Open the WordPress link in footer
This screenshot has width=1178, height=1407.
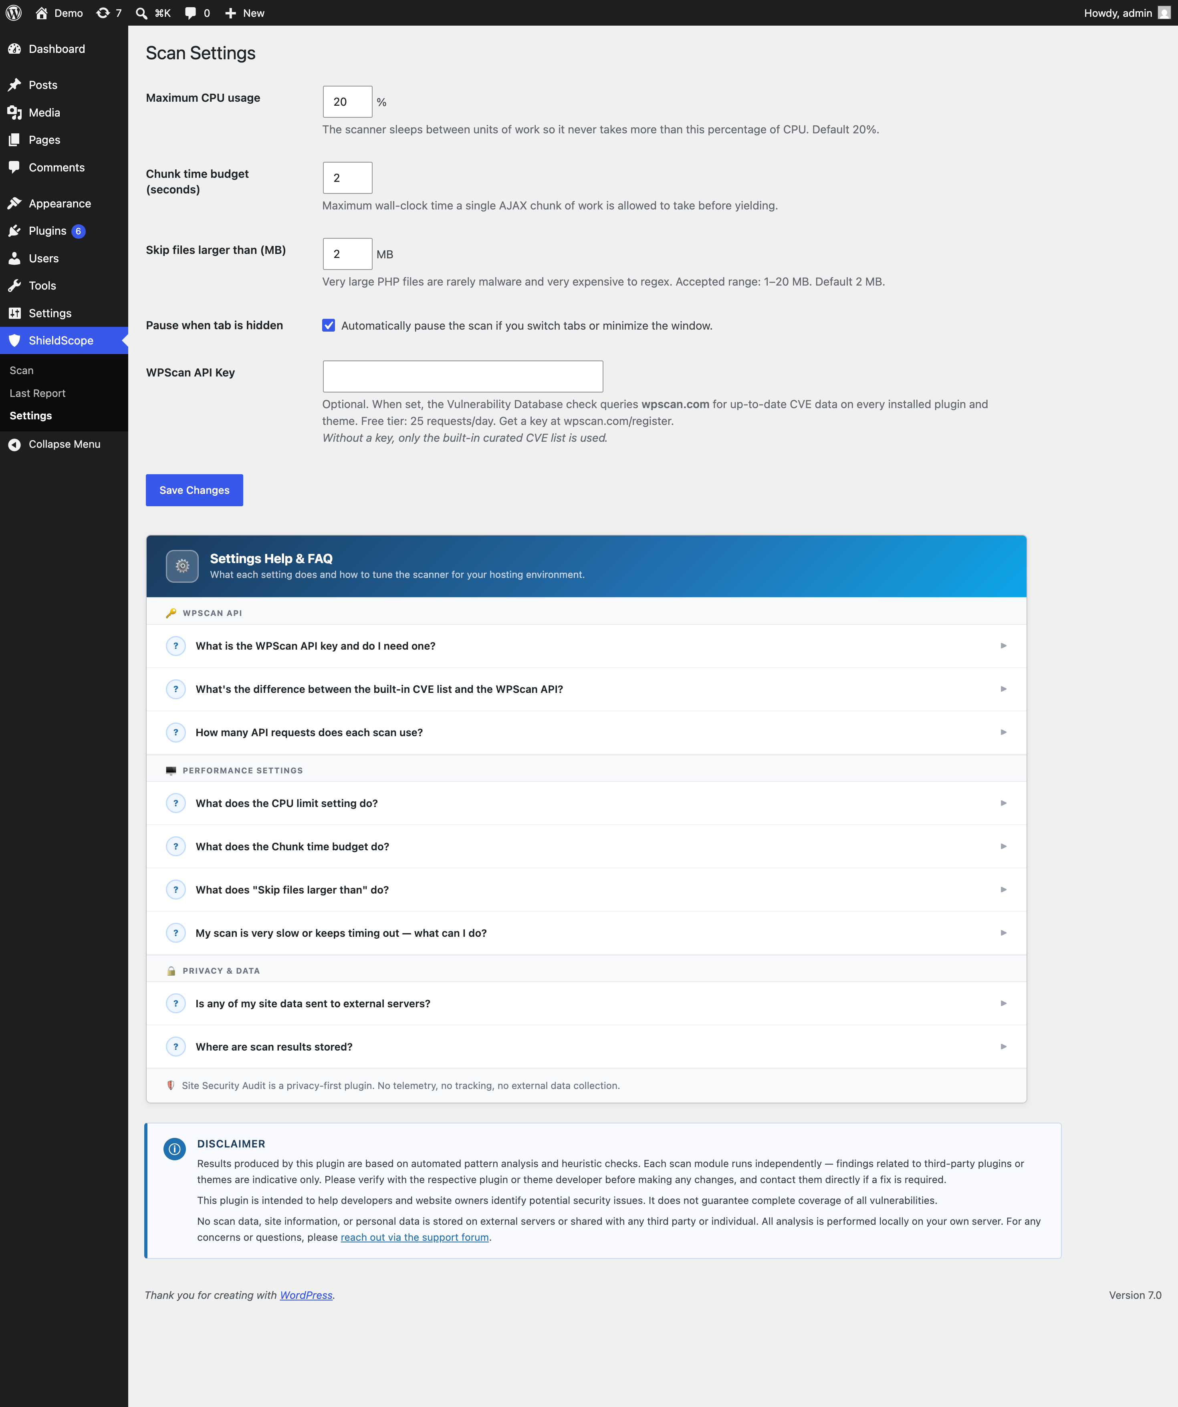[x=306, y=1295]
